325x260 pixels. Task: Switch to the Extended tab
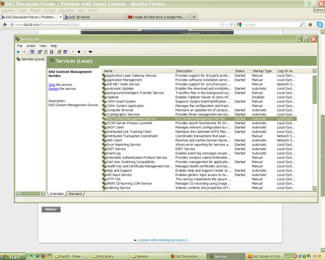[56, 194]
